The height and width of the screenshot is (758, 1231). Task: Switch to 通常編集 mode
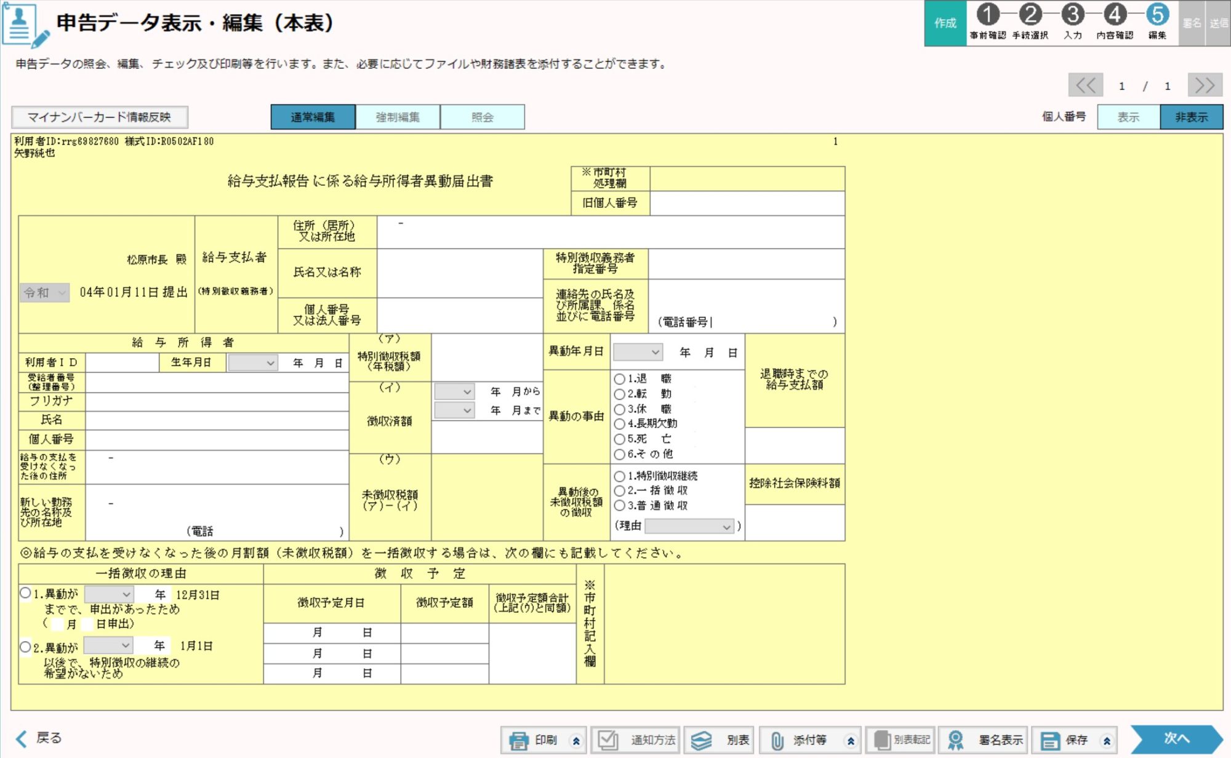[x=313, y=117]
